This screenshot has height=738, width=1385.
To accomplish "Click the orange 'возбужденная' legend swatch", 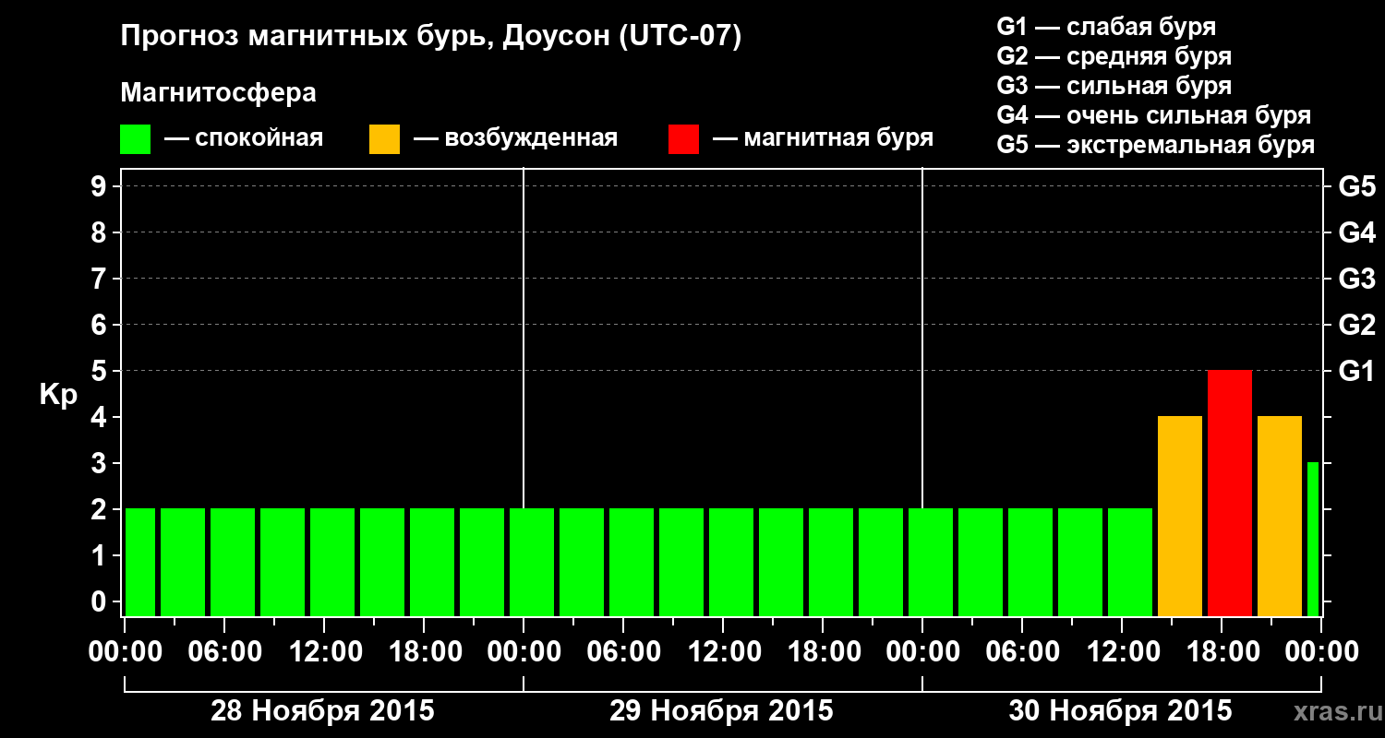I will pos(384,139).
